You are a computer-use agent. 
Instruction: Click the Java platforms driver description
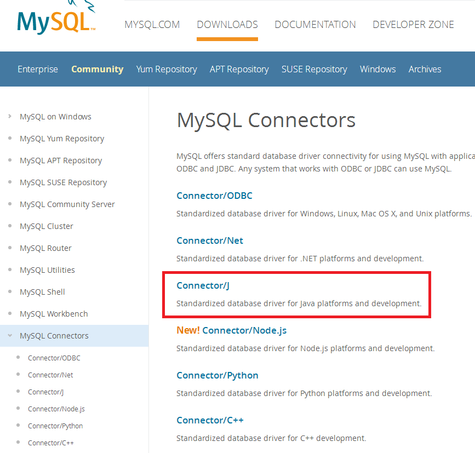click(x=299, y=303)
